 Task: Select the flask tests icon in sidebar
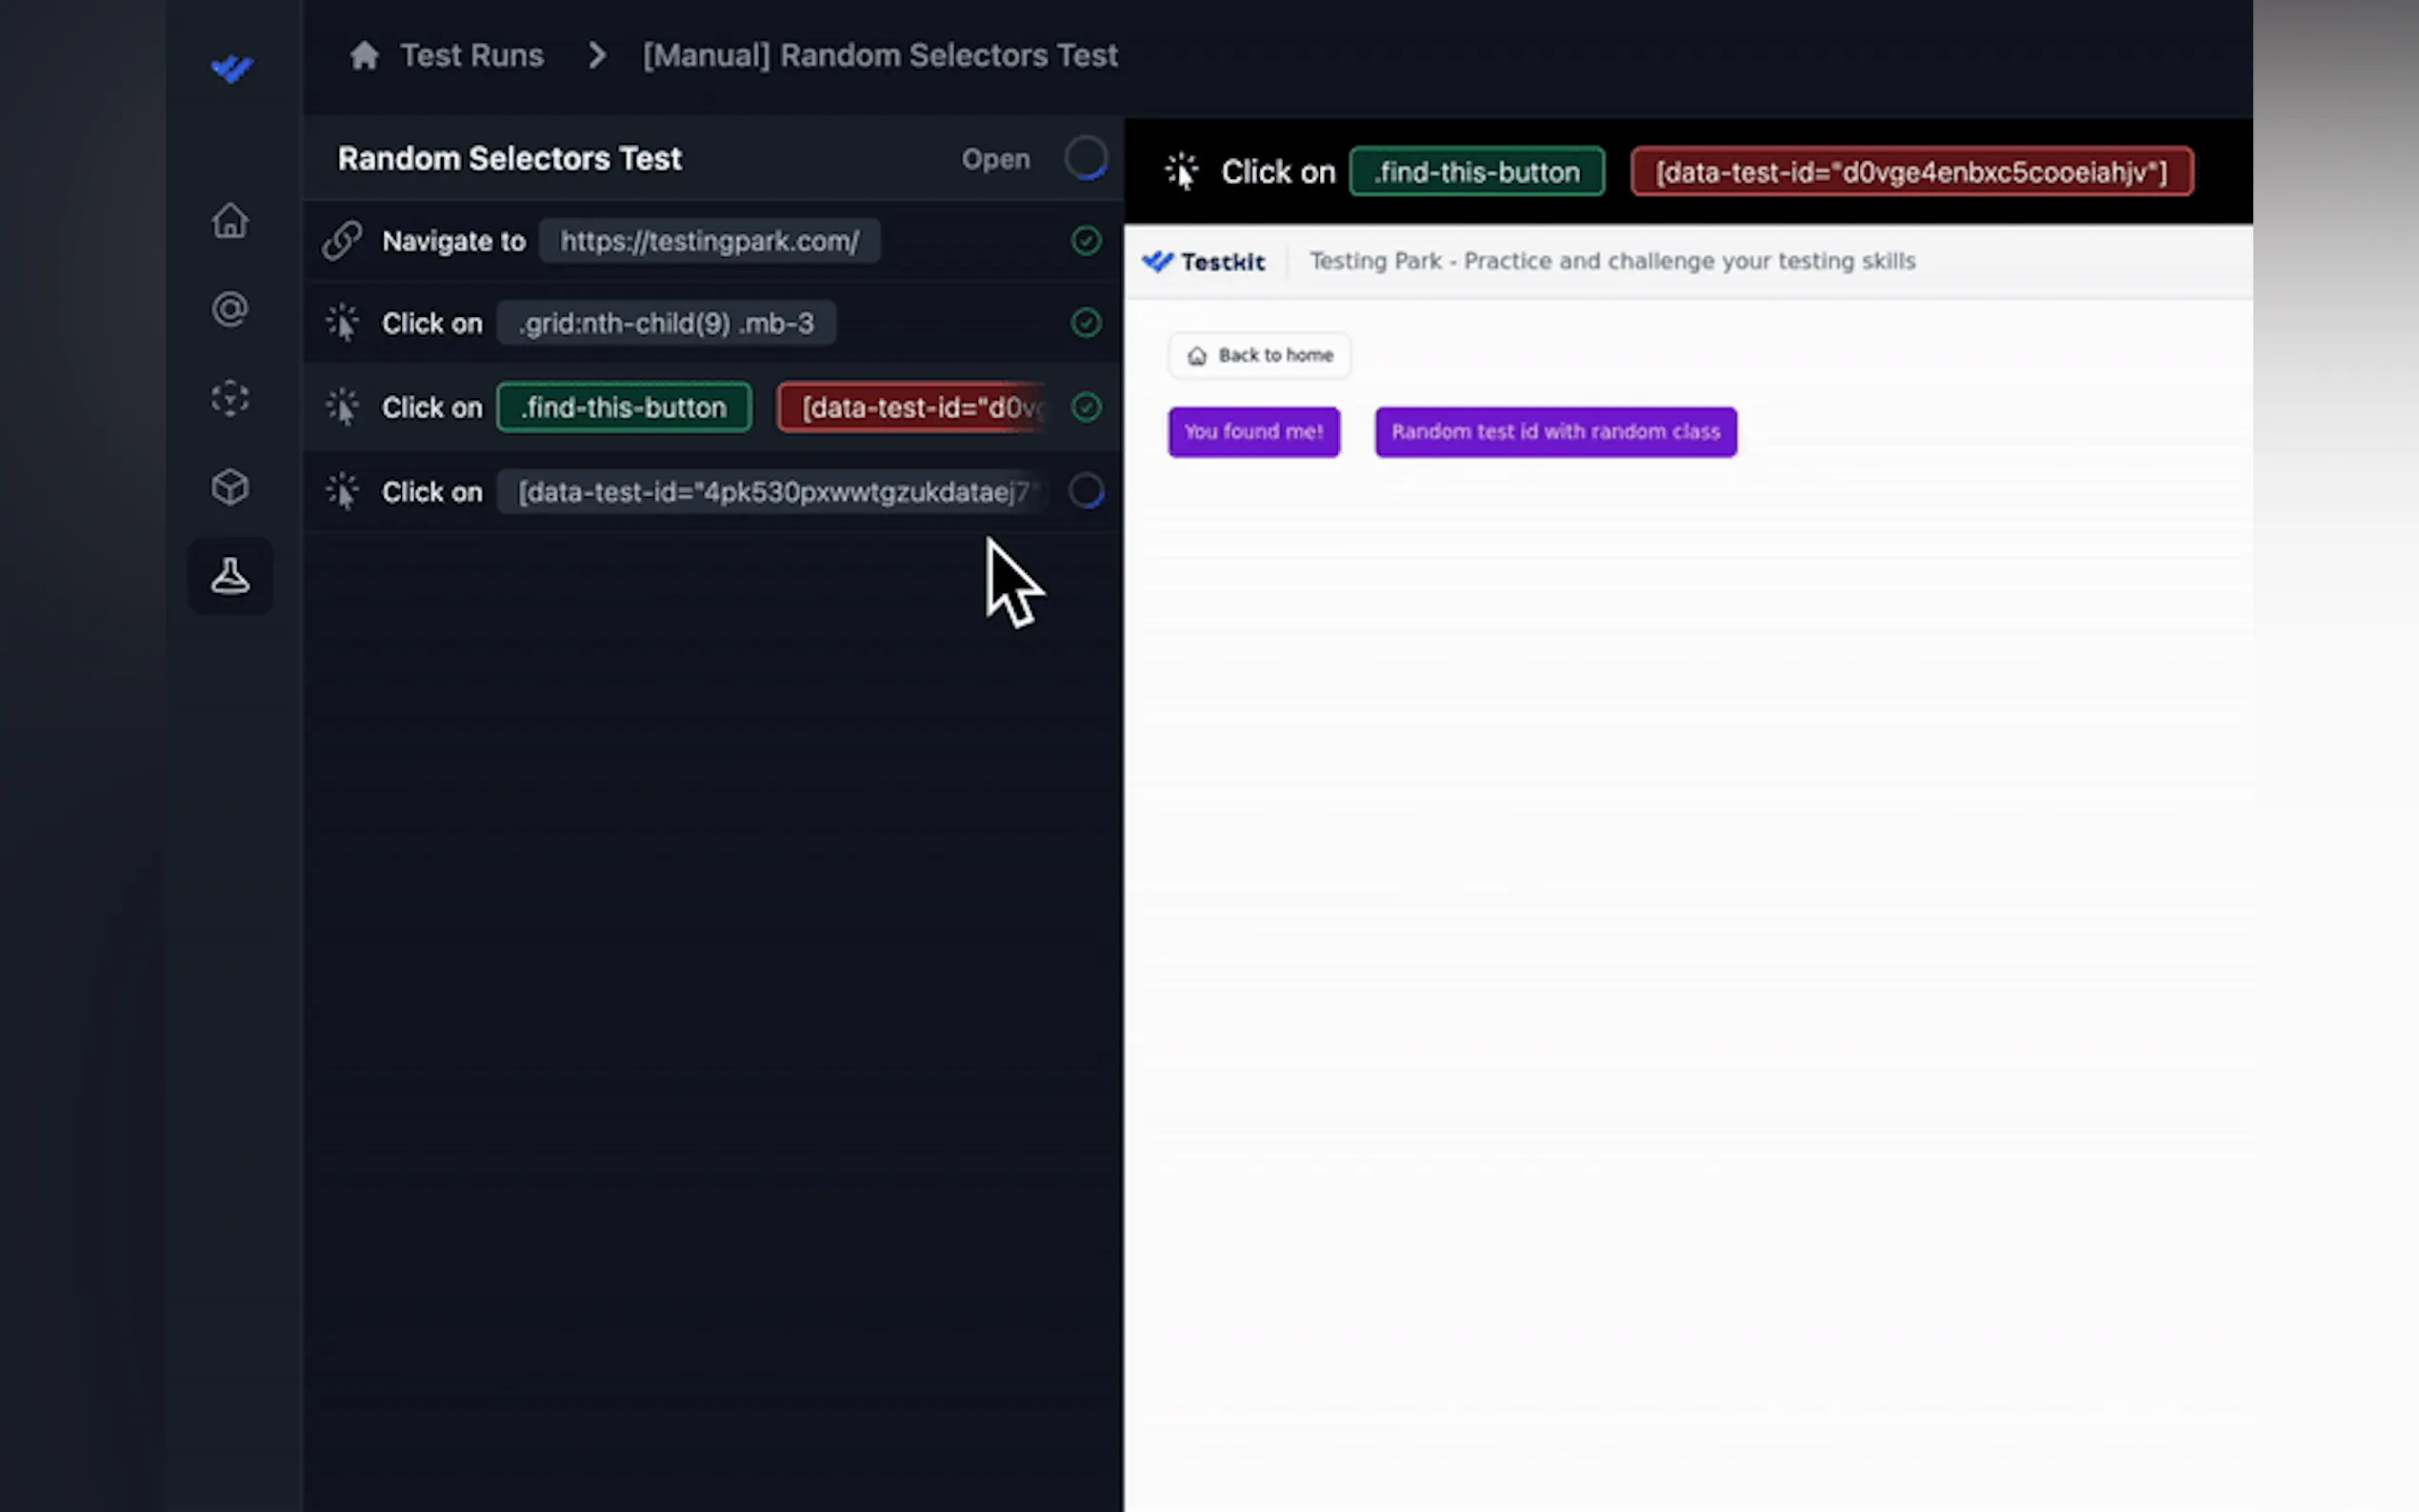click(x=230, y=576)
